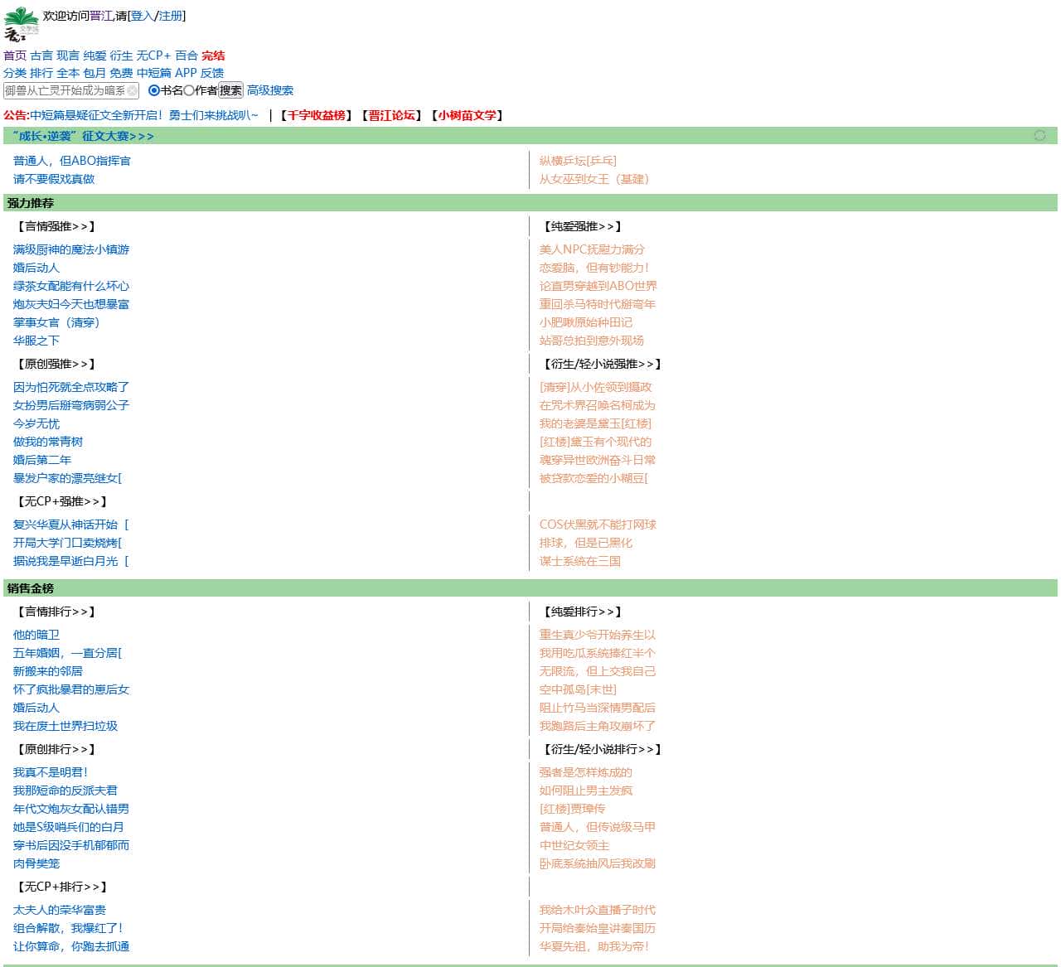The image size is (1061, 967).
Task: Clear the search box with the x icon
Action: click(133, 90)
